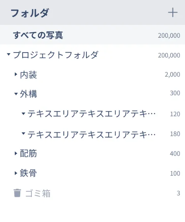Expand the 鉄骨 folder arrow
The height and width of the screenshot is (222, 185).
[x=16, y=173]
